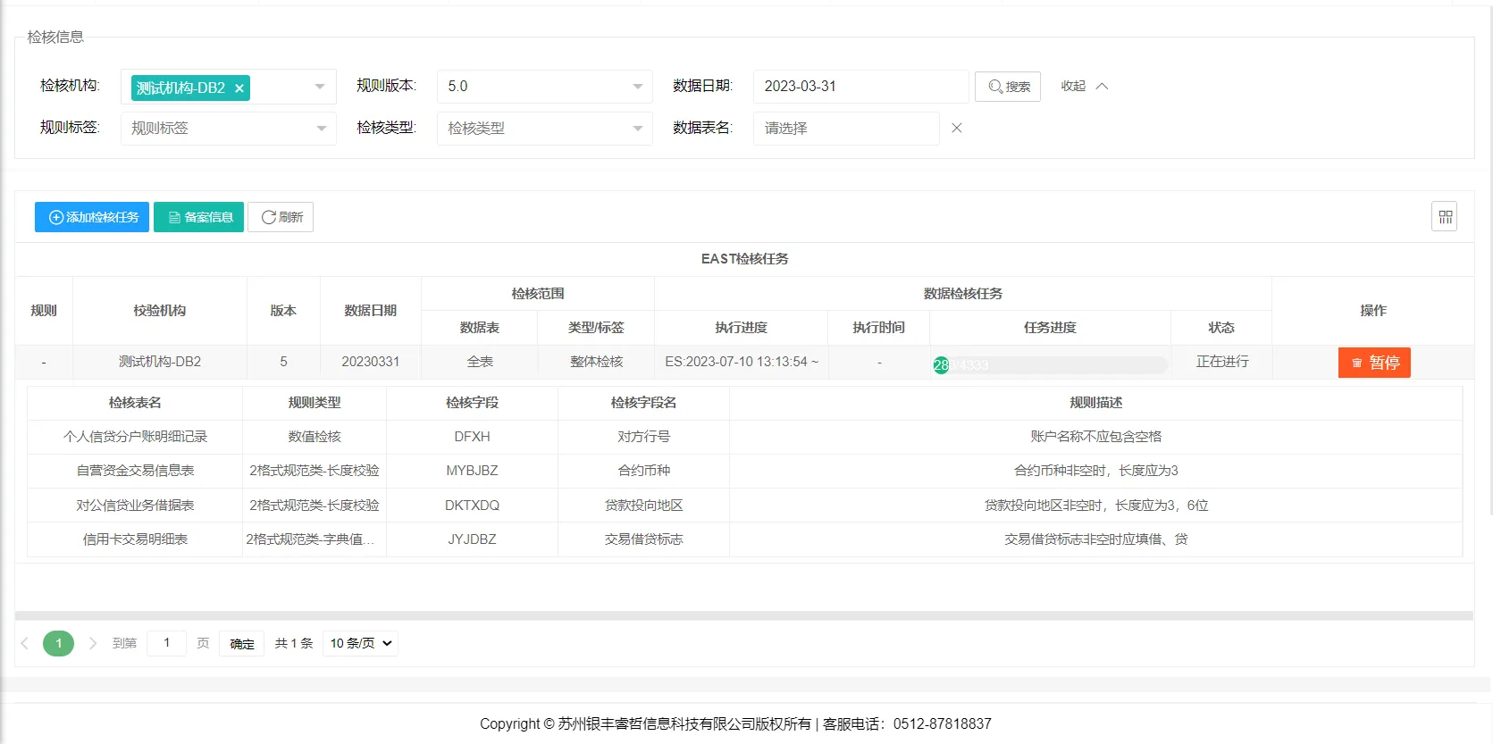Change the 10 条/页 page size
This screenshot has height=744, width=1493.
tap(360, 643)
